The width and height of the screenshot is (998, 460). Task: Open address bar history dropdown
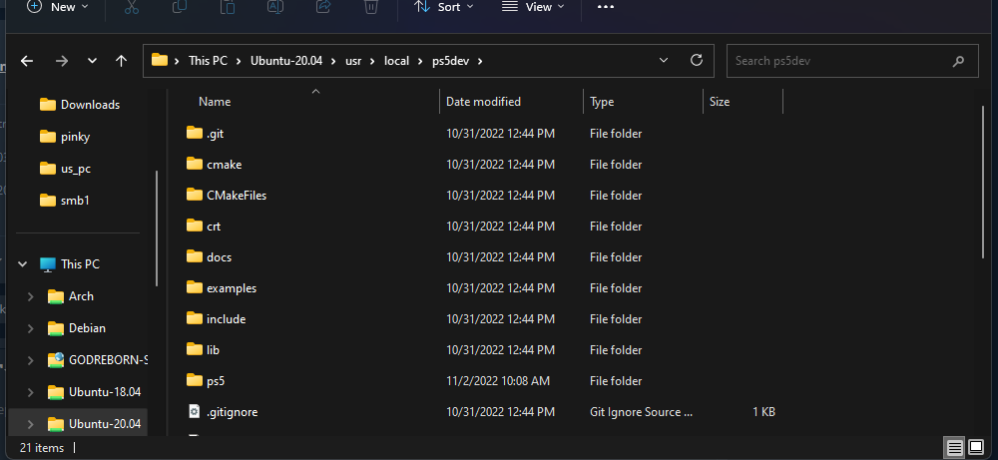(x=664, y=61)
